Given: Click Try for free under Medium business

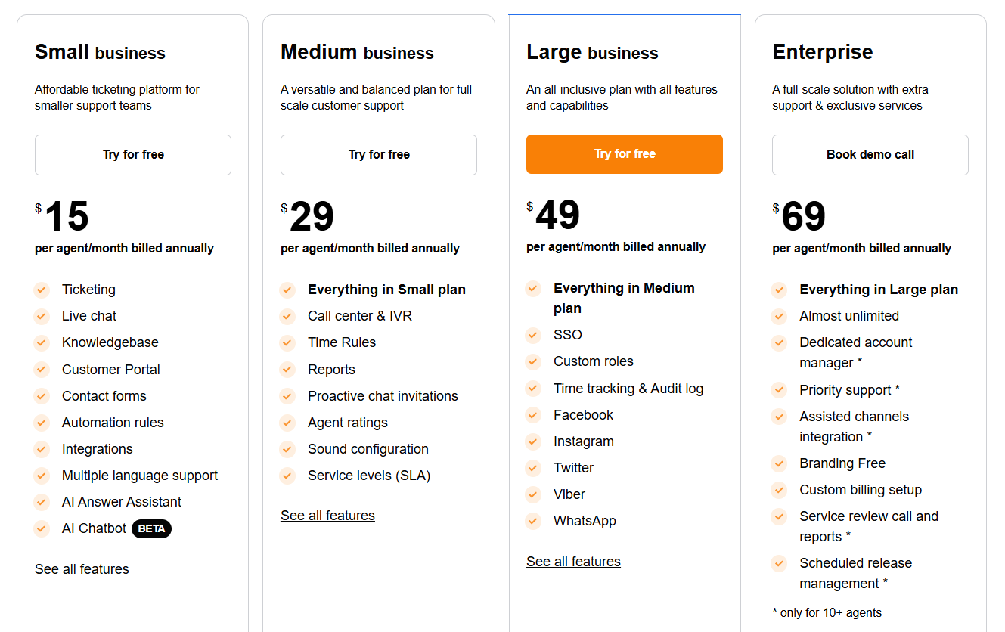Looking at the screenshot, I should 379,155.
